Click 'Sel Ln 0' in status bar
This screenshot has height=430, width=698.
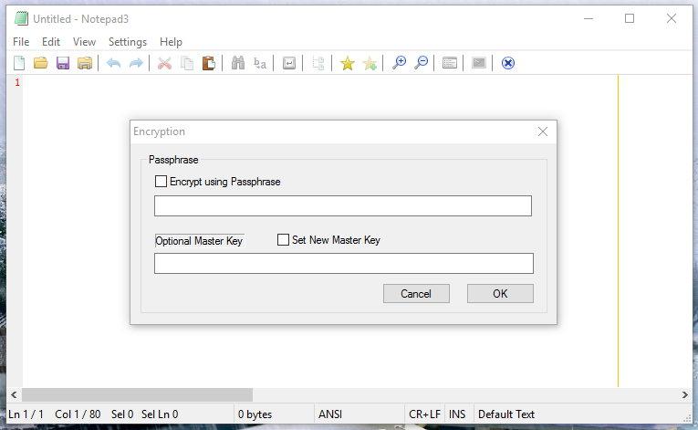click(x=160, y=414)
